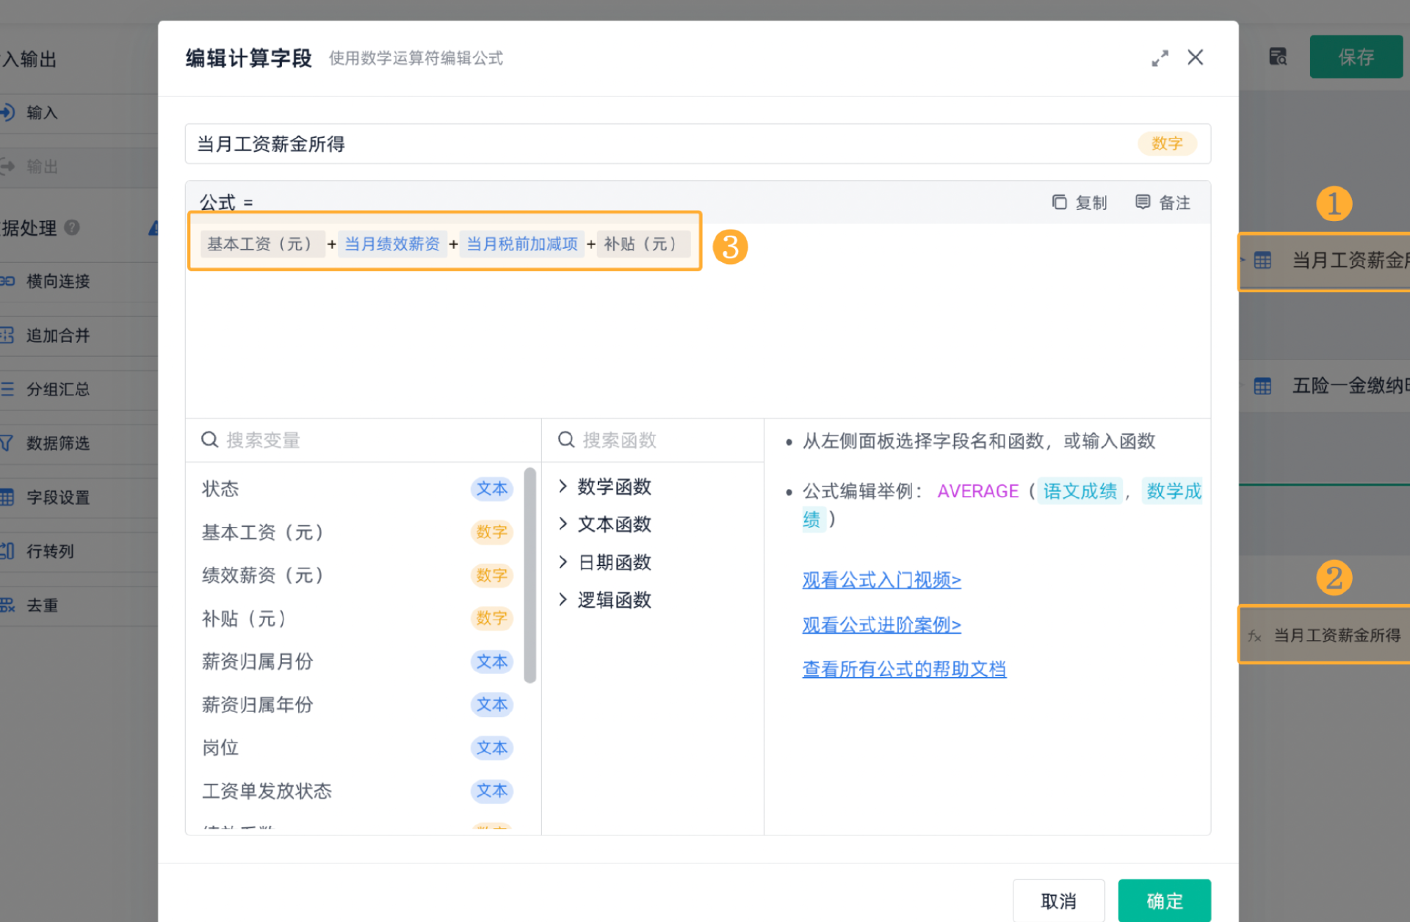Click the 备注 note icon
Viewport: 1410px width, 922px height.
[1143, 202]
